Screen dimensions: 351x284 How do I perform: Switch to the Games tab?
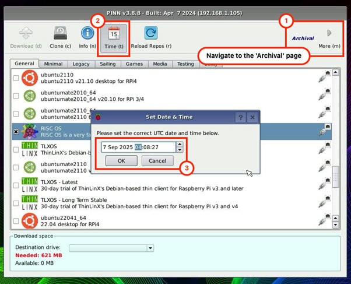[x=134, y=64]
